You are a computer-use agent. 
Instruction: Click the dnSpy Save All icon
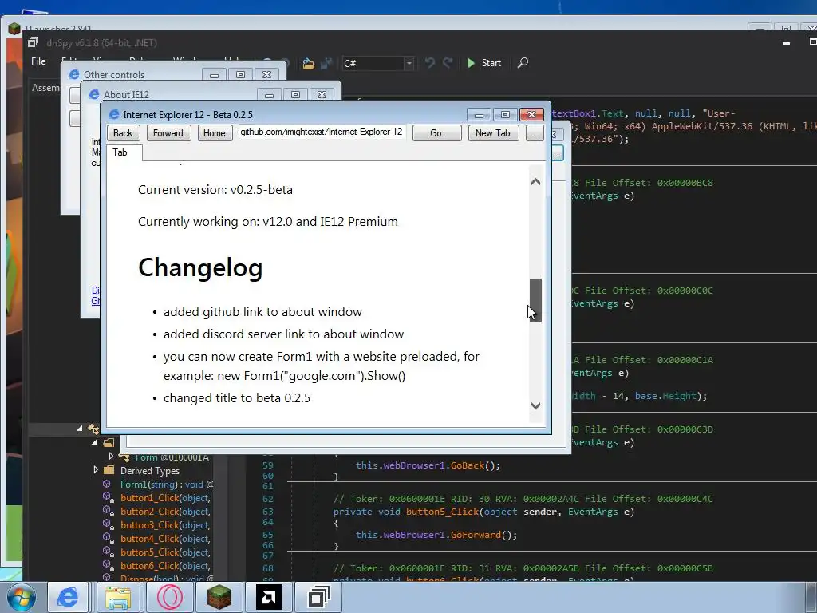[326, 64]
